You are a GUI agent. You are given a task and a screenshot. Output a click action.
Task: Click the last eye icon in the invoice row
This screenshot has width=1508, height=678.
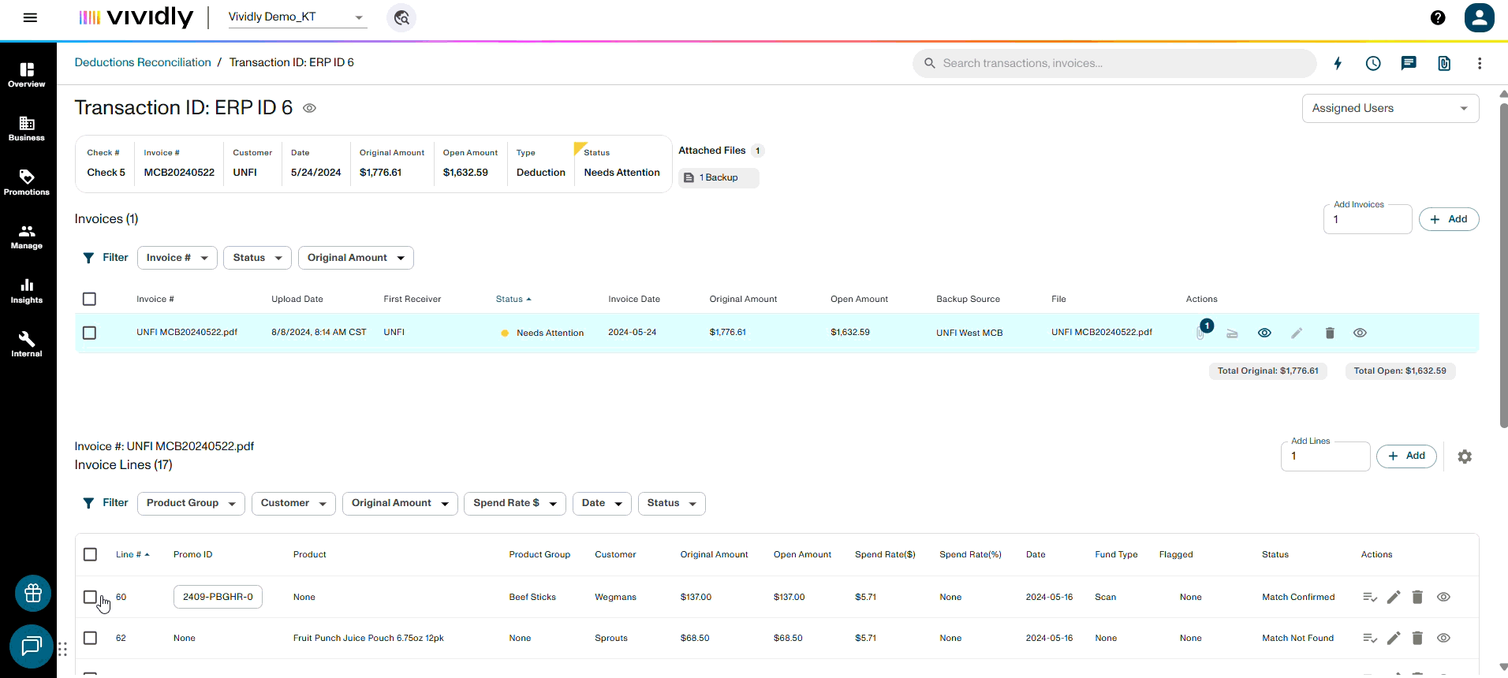point(1360,333)
